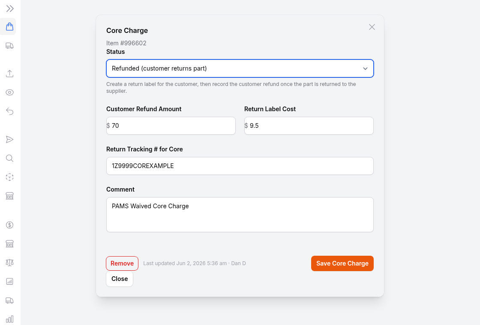Open the paper plane send icon
The image size is (480, 325).
click(10, 139)
